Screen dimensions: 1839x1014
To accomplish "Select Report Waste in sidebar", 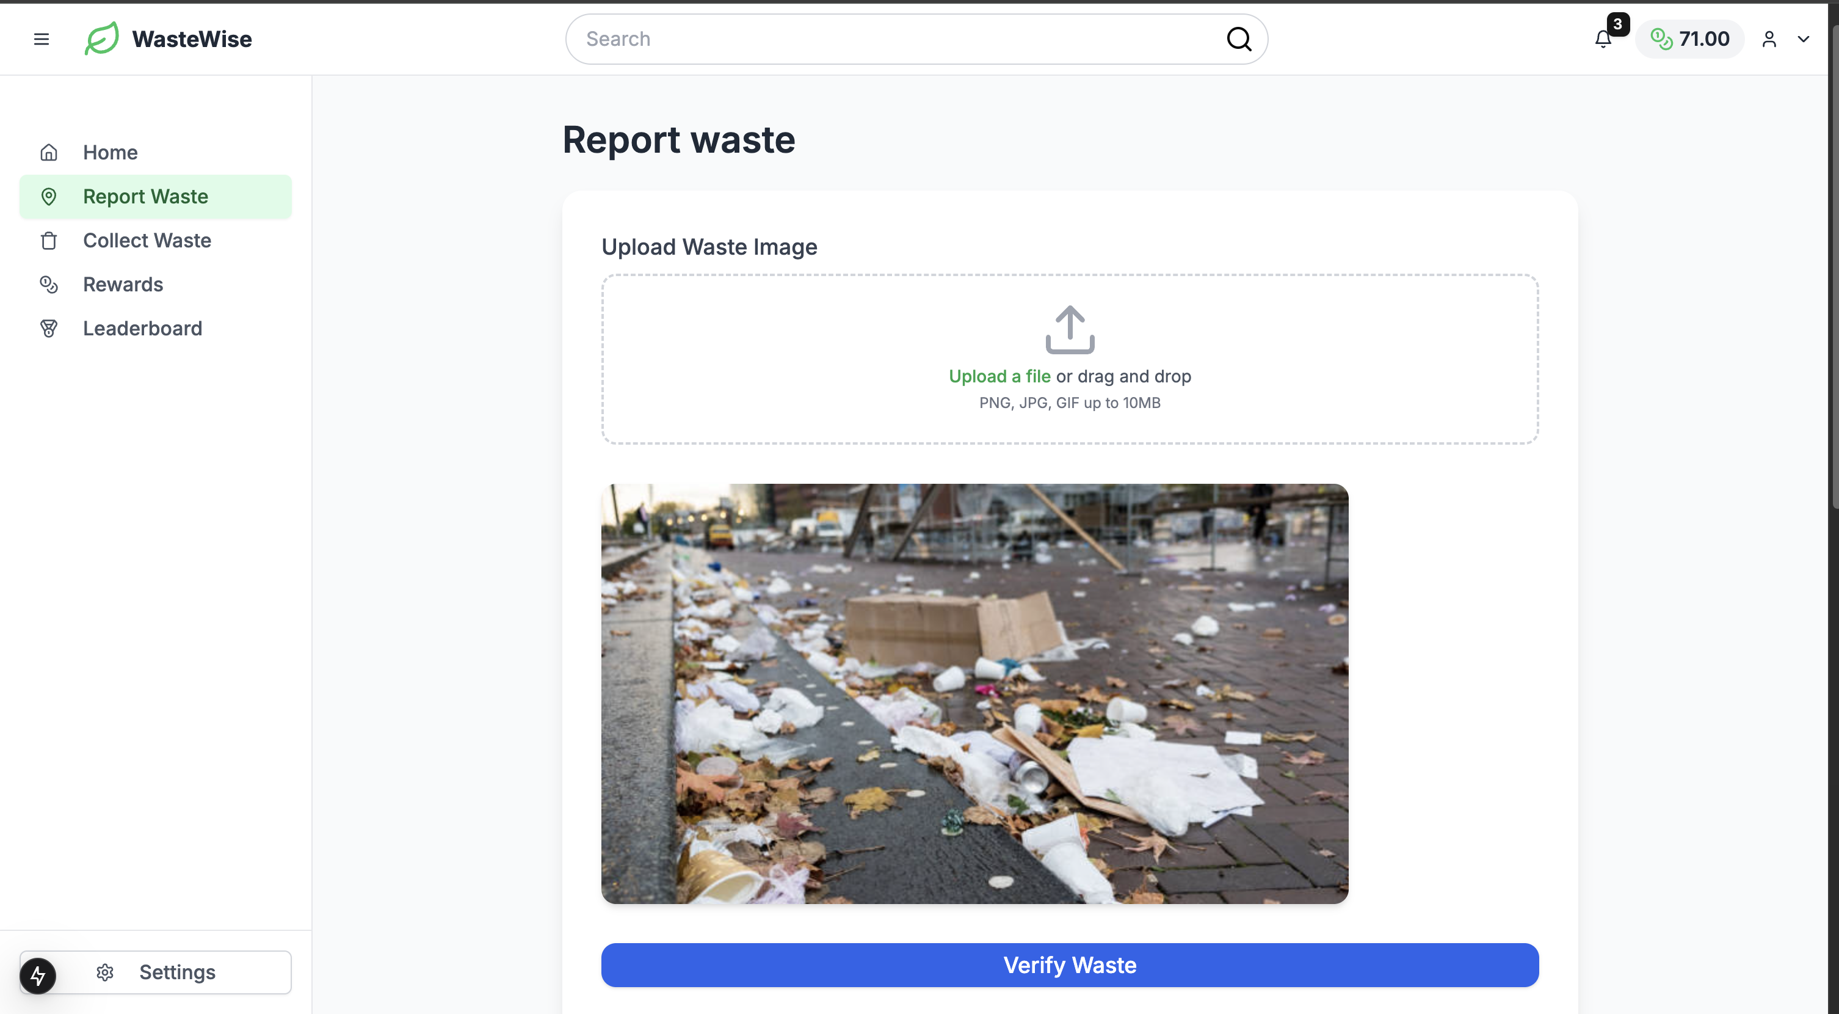I will (x=146, y=196).
